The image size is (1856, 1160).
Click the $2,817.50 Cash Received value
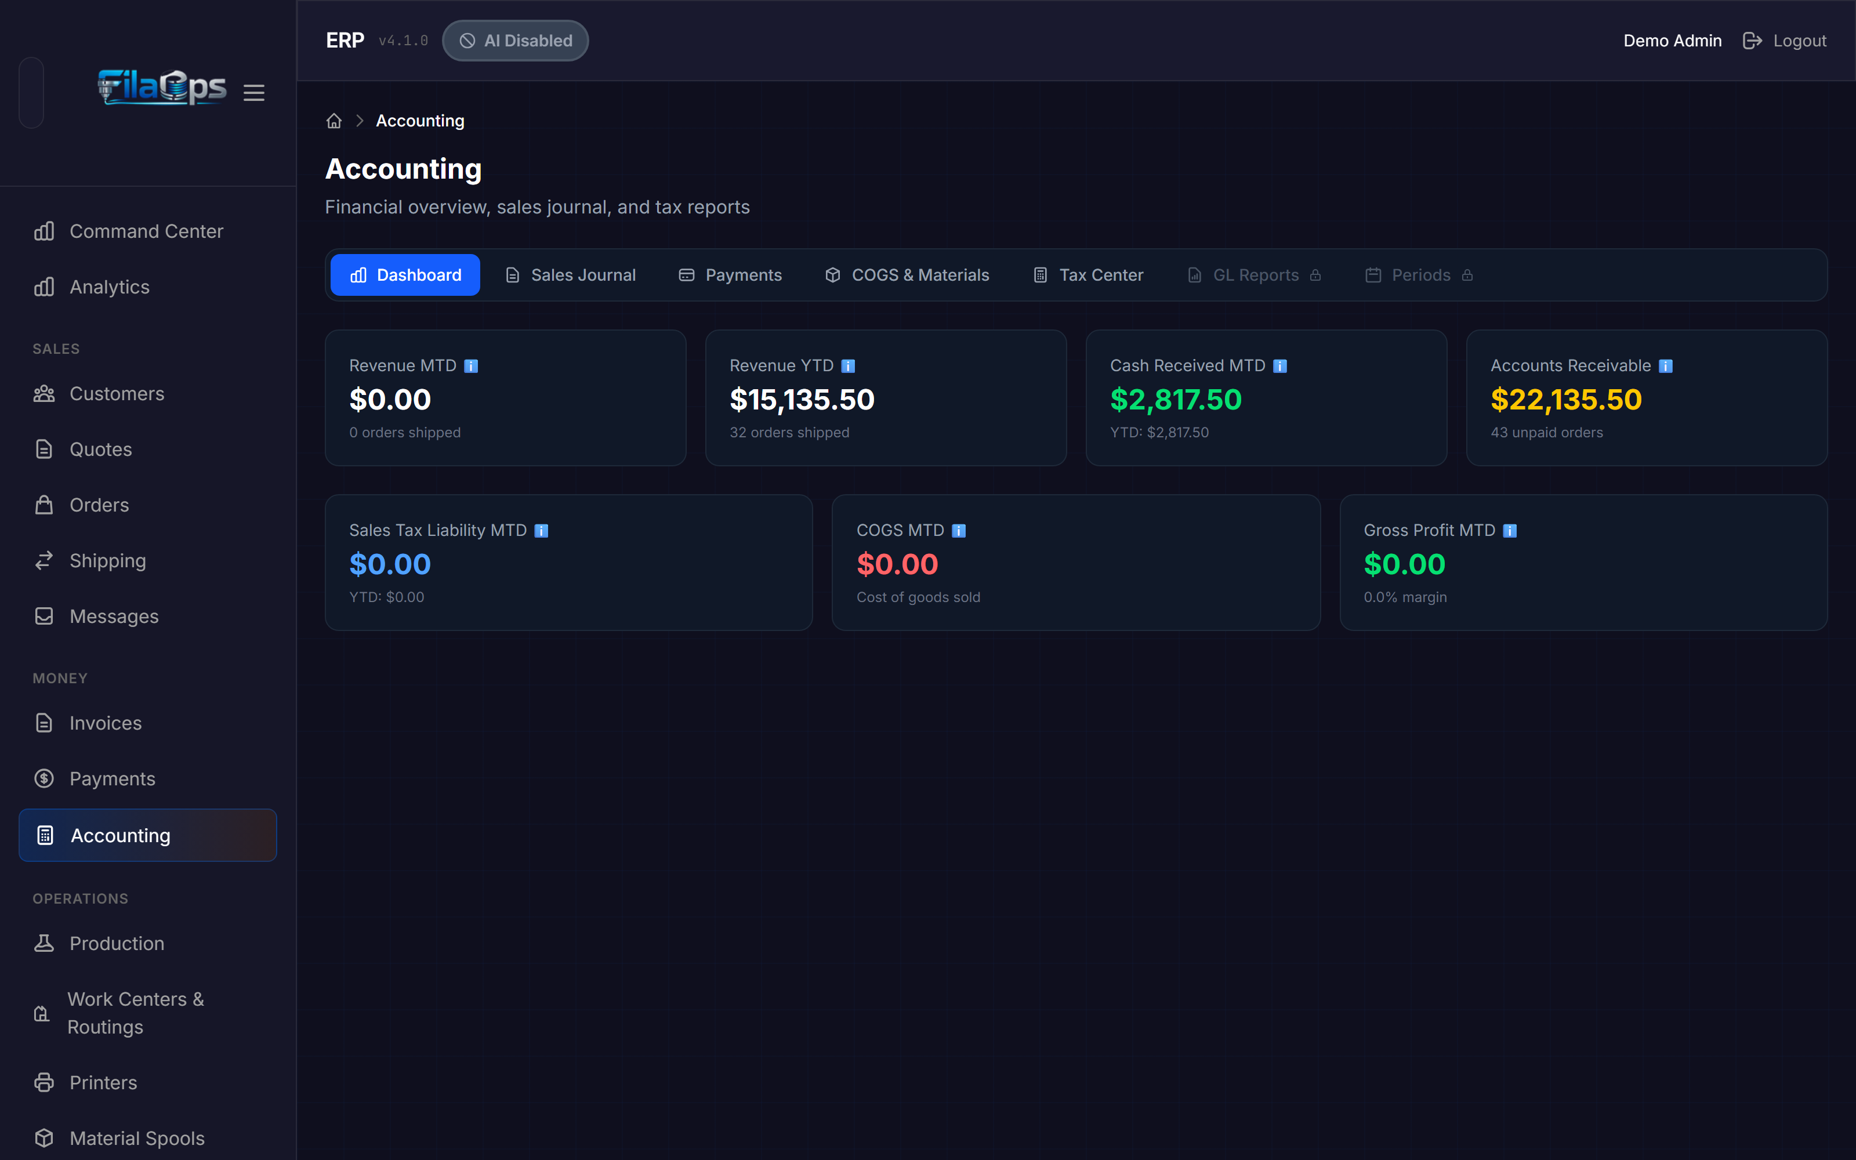(1176, 400)
